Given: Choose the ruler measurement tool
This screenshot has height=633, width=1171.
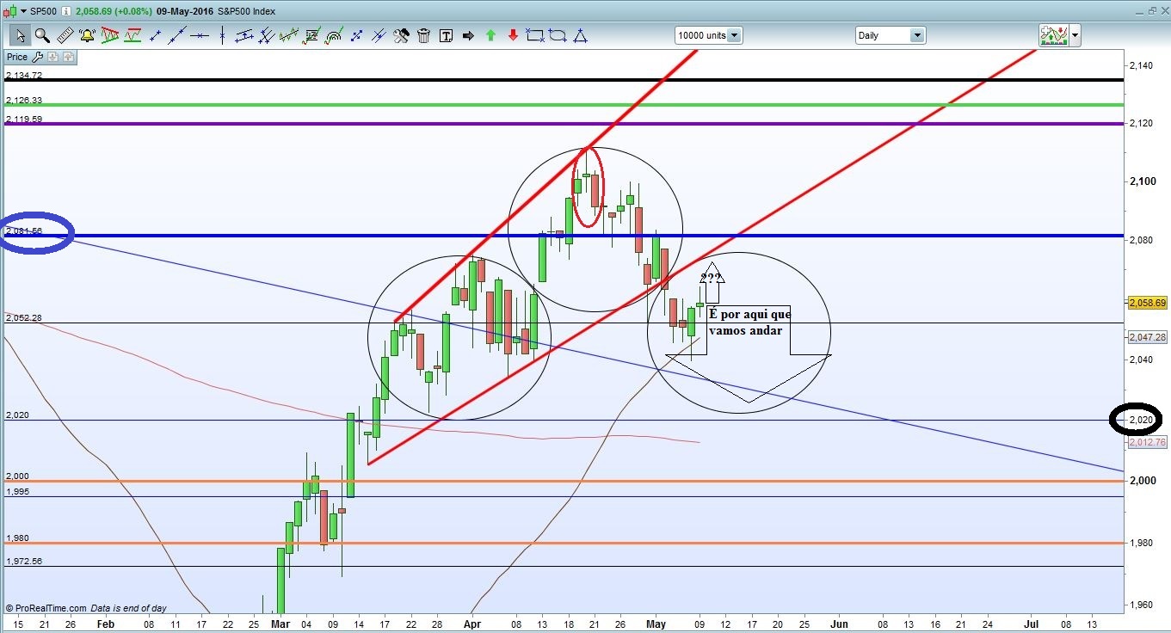Looking at the screenshot, I should (x=65, y=35).
